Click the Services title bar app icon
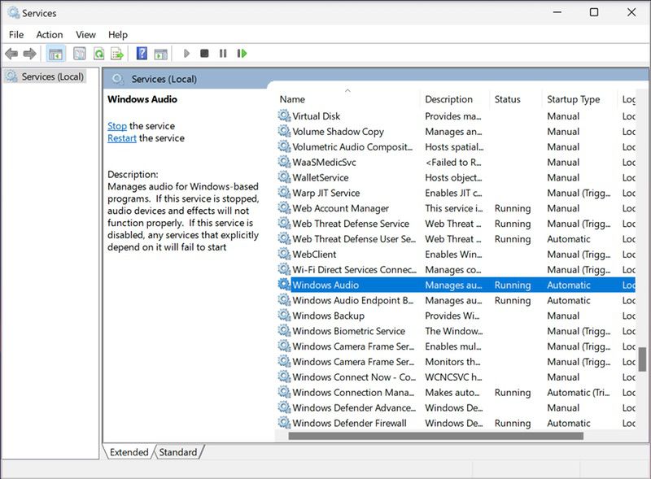The image size is (651, 479). 13,13
